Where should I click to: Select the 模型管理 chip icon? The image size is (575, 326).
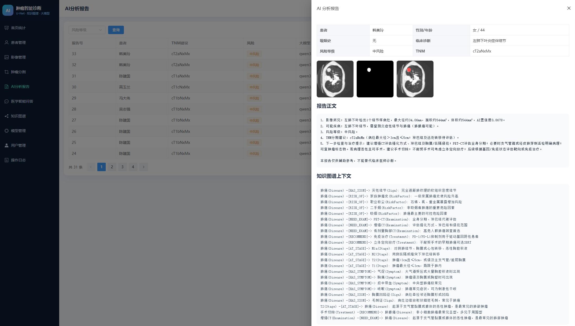pyautogui.click(x=7, y=131)
